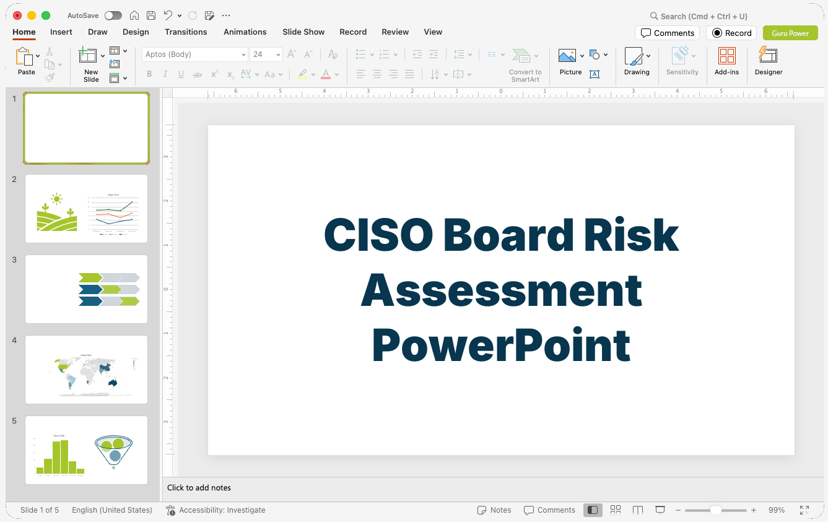The image size is (828, 522).
Task: Click the Undo arrow icon
Action: coord(168,15)
